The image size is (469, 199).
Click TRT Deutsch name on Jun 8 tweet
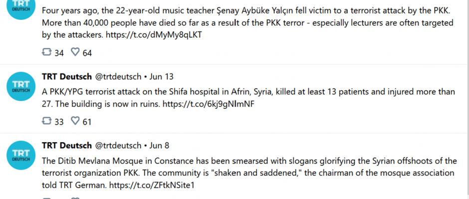point(67,146)
